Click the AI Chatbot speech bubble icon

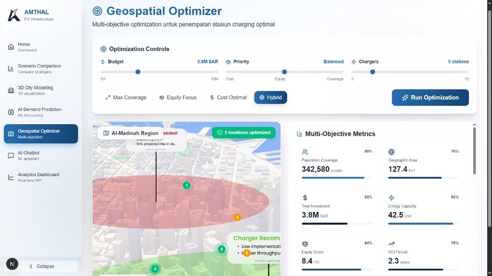click(11, 156)
